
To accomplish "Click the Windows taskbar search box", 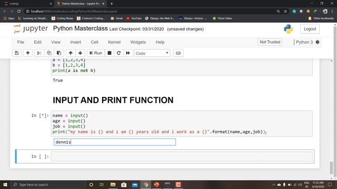I will click(x=48, y=184).
